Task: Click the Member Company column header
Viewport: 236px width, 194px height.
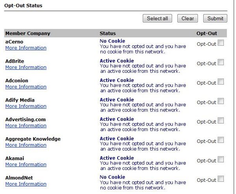Action: (x=28, y=33)
